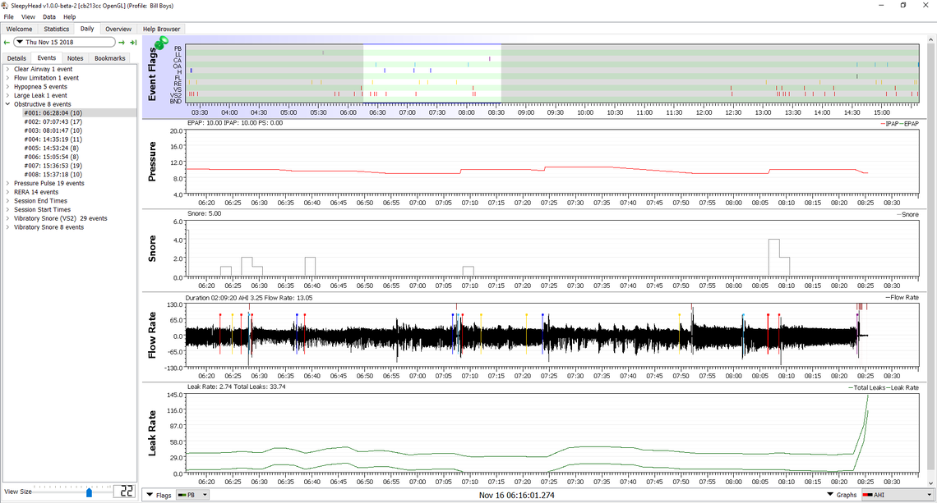Select obstructive event #001: 06:28:04 (10)
This screenshot has width=937, height=503.
53,112
